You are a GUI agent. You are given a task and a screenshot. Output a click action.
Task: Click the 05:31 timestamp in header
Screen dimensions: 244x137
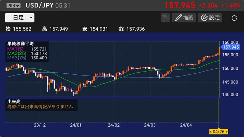coord(63,6)
